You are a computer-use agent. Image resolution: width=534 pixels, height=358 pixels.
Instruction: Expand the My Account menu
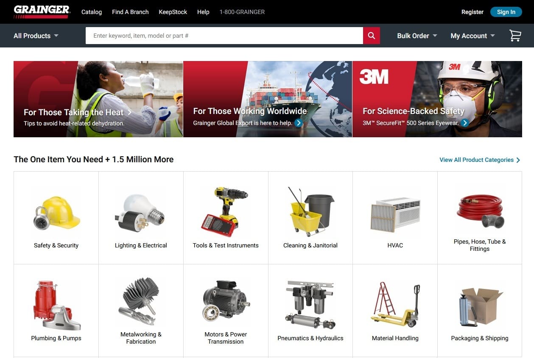coord(472,36)
